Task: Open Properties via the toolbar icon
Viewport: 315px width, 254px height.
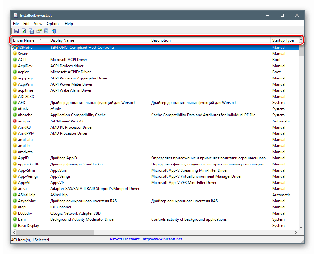Action: point(39,31)
